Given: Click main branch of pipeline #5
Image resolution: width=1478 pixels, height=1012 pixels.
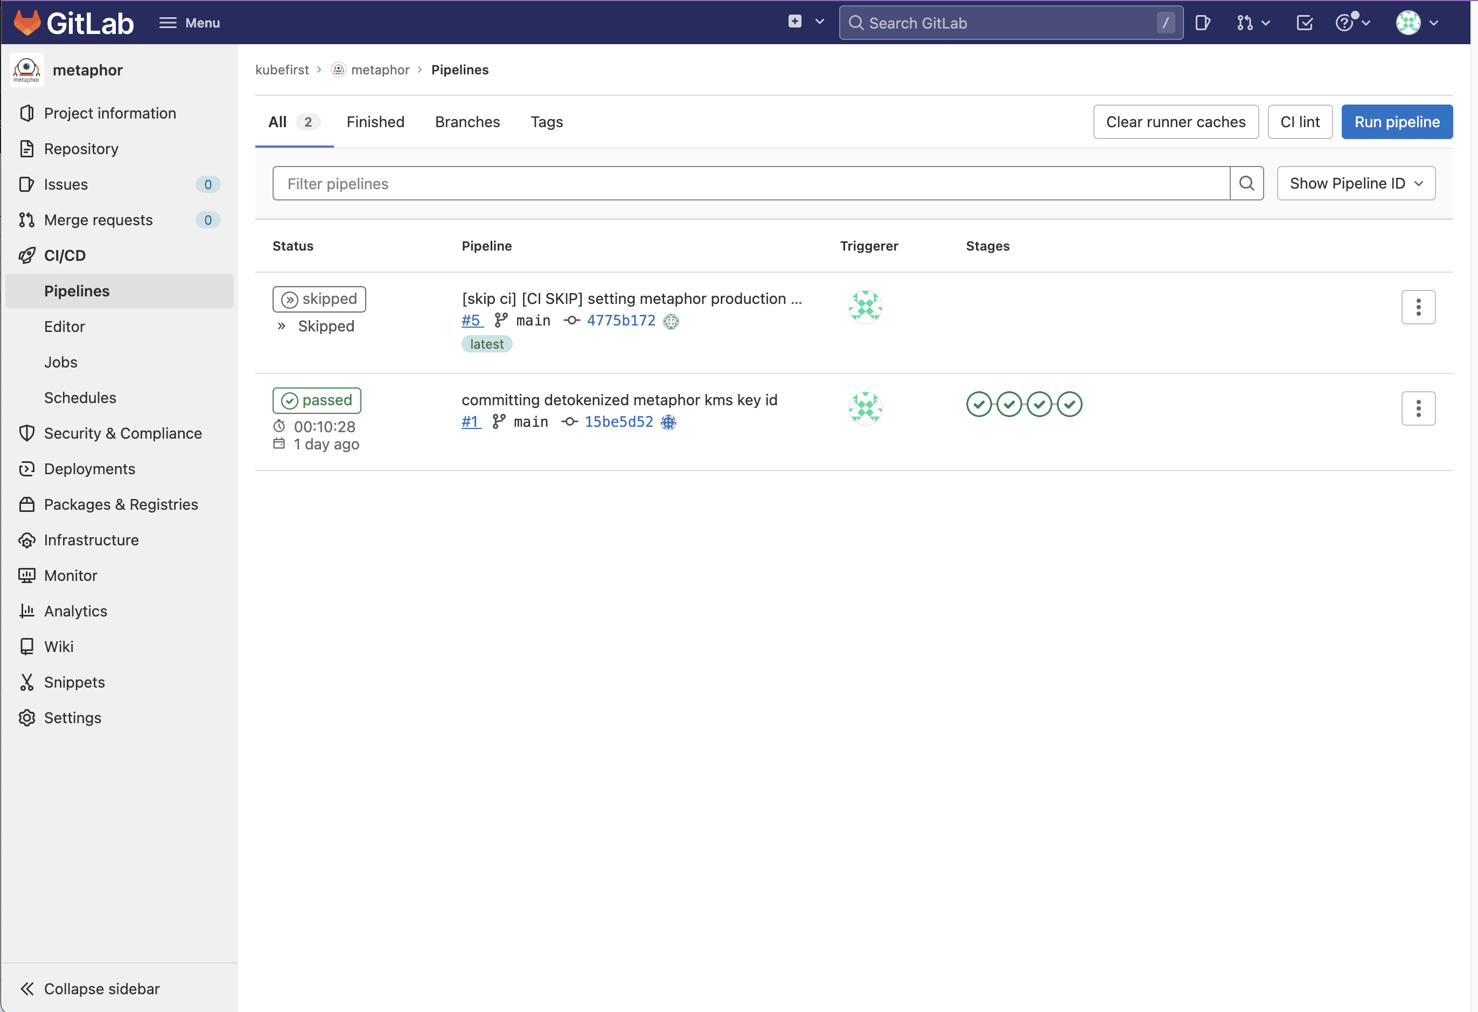Looking at the screenshot, I should tap(533, 321).
